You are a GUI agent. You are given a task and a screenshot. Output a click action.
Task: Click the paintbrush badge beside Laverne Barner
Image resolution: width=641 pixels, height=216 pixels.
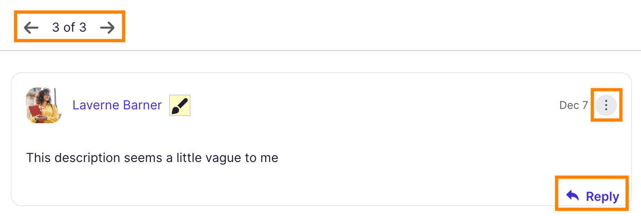point(180,105)
